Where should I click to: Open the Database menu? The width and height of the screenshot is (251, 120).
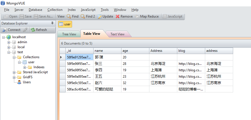click(35, 10)
